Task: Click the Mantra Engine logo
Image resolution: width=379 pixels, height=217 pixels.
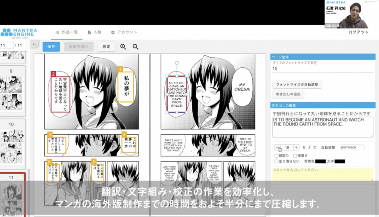Action: 19,33
